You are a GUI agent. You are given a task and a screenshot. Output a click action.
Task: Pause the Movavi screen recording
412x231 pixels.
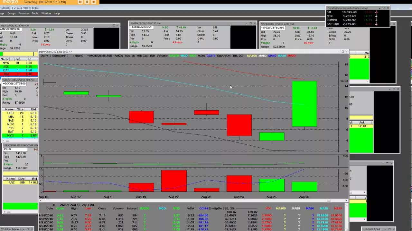click(87, 2)
